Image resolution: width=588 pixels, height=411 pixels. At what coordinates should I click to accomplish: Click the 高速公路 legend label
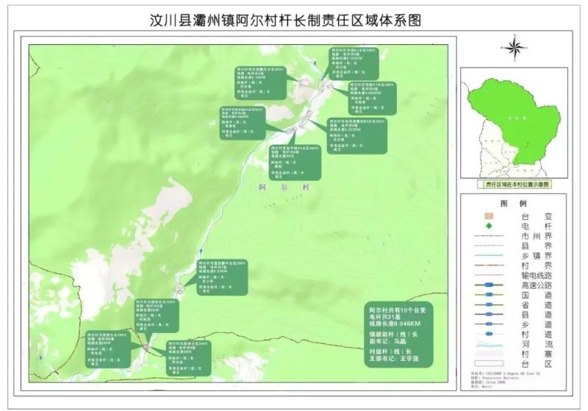pyautogui.click(x=537, y=285)
